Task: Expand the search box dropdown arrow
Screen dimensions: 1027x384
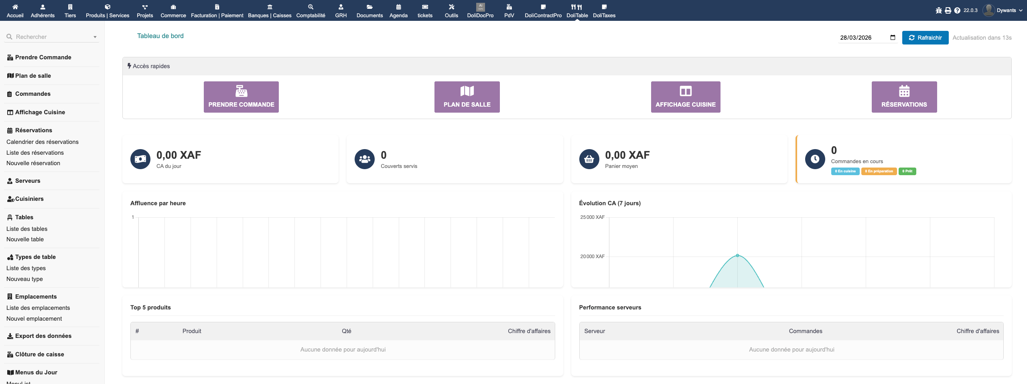Action: (x=95, y=37)
